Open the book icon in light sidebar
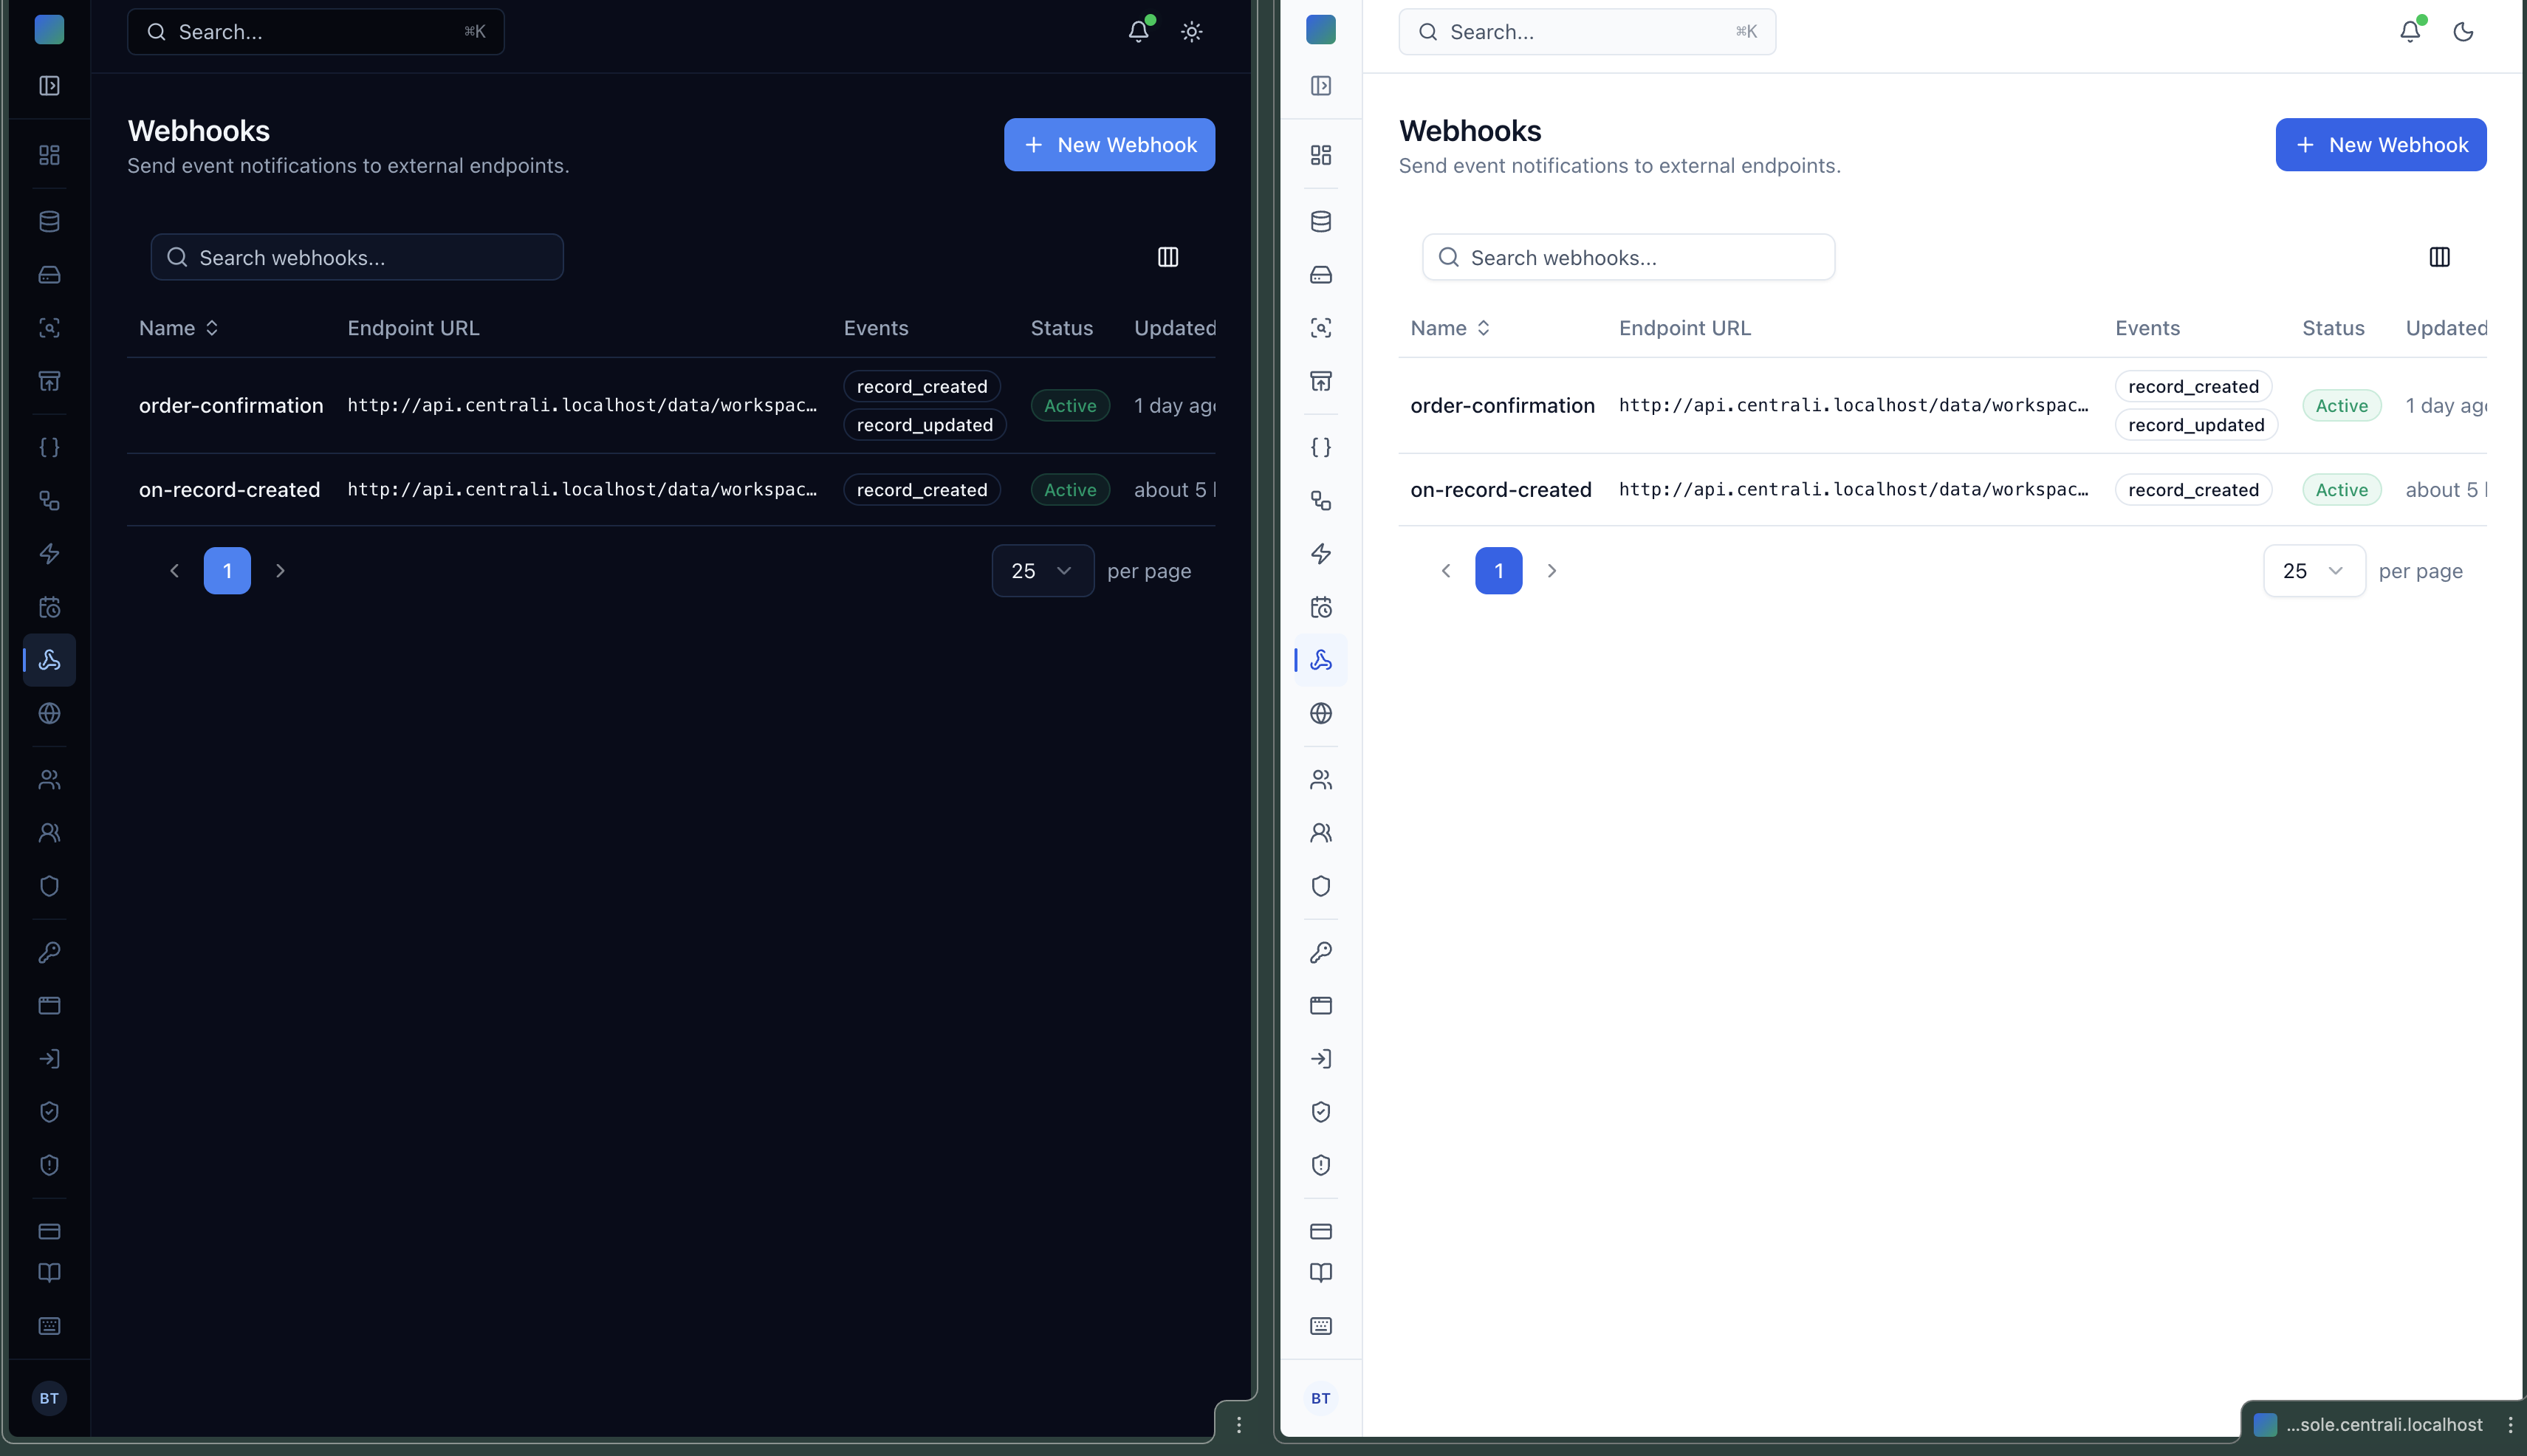The image size is (2527, 1456). [x=1321, y=1273]
